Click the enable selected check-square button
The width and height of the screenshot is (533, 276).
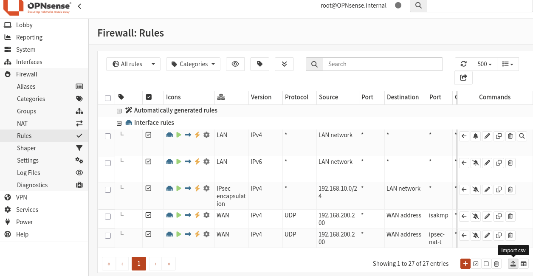(476, 264)
